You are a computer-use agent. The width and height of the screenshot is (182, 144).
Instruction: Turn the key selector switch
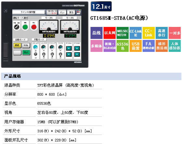click(17, 27)
